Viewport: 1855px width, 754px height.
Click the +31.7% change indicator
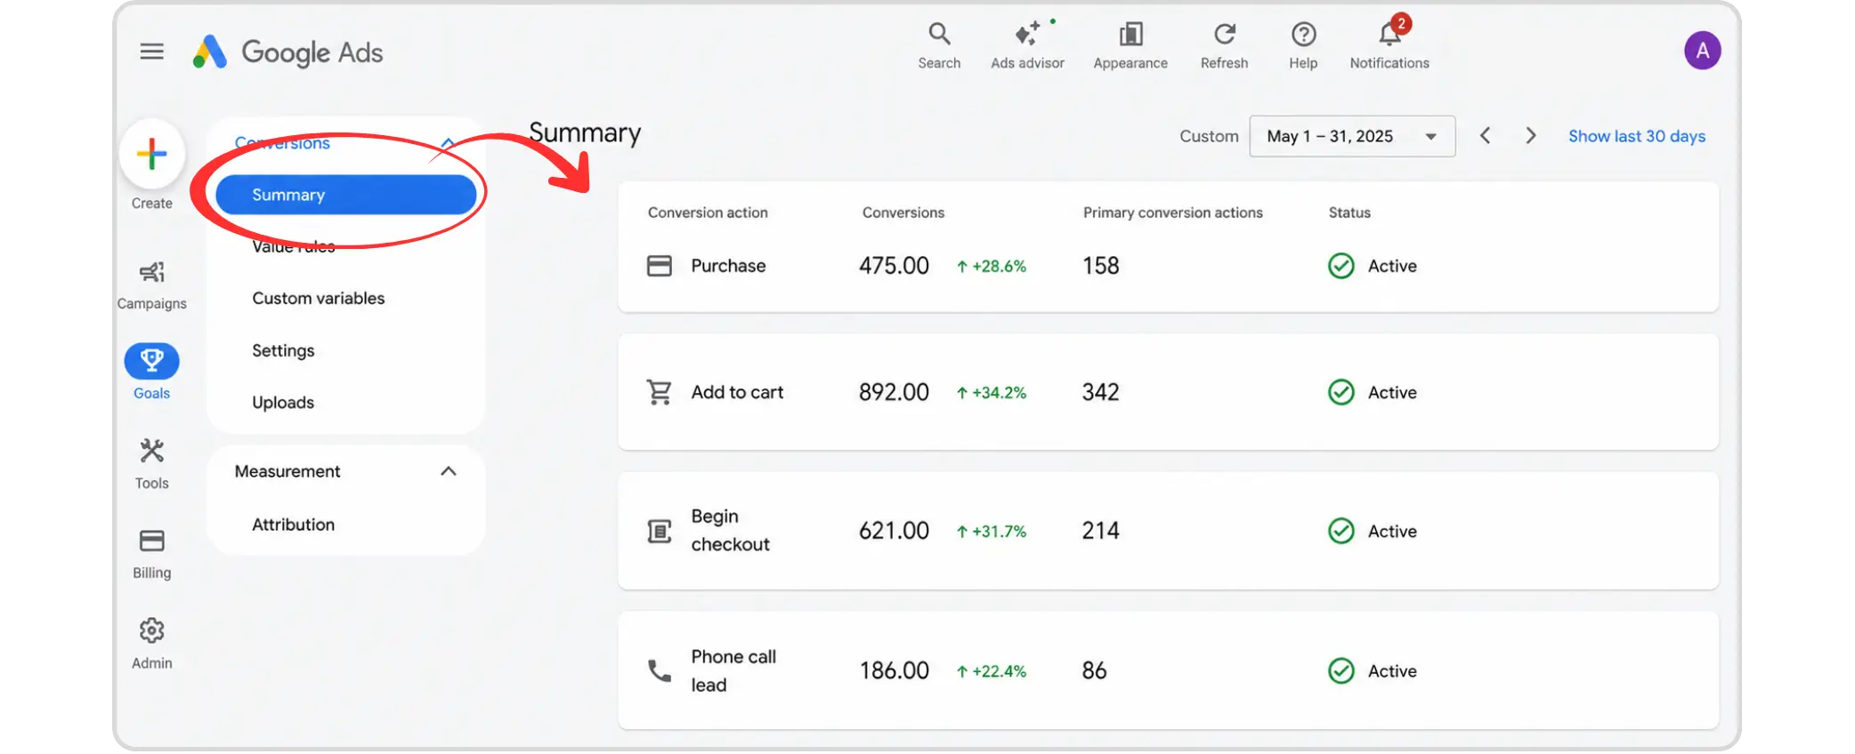pos(992,532)
